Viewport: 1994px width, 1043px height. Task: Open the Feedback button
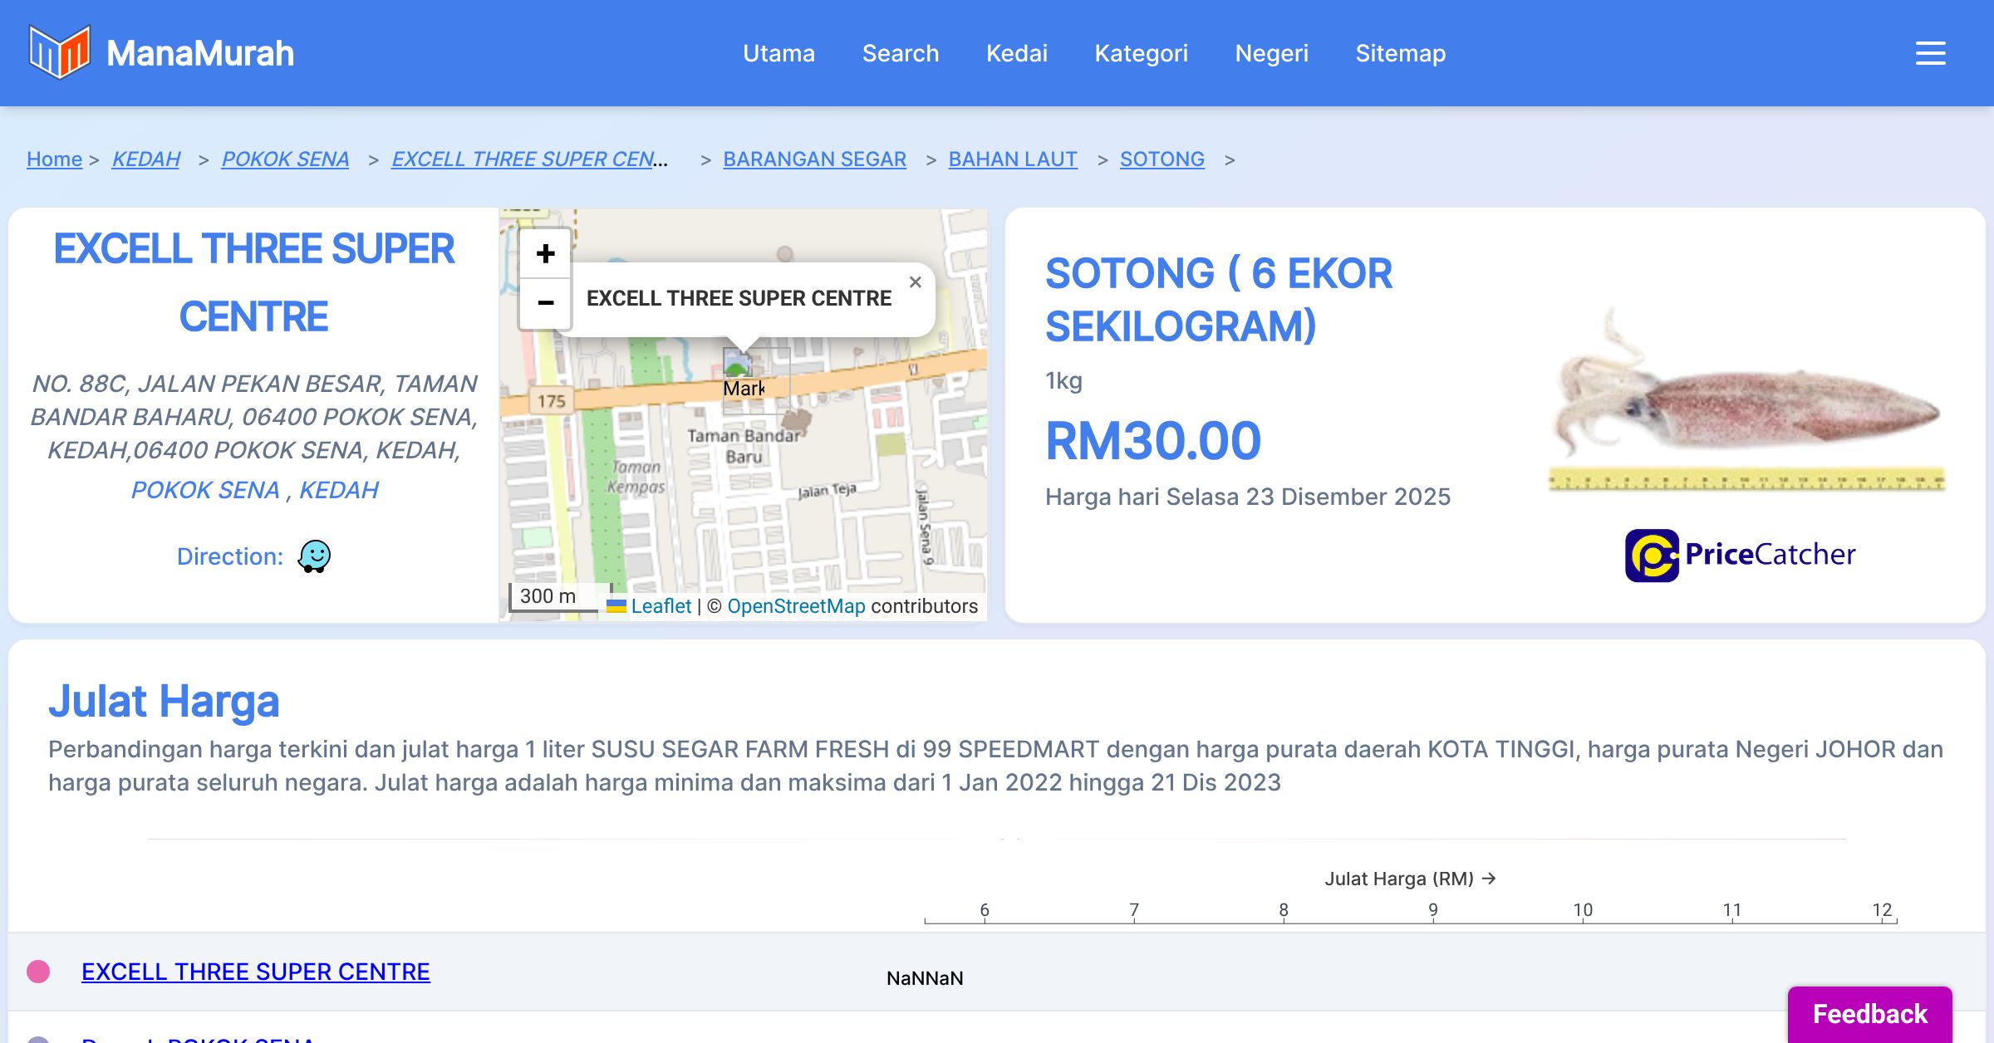1869,1013
